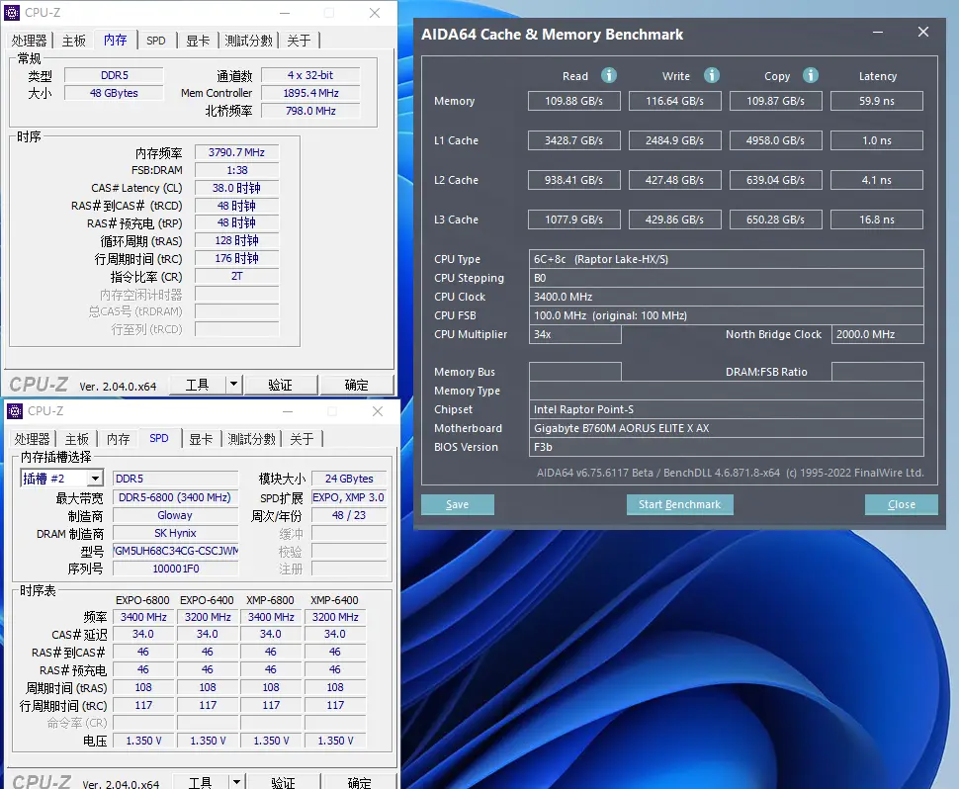The image size is (959, 789).
Task: Click the Close button in AIDA64
Action: pyautogui.click(x=902, y=504)
